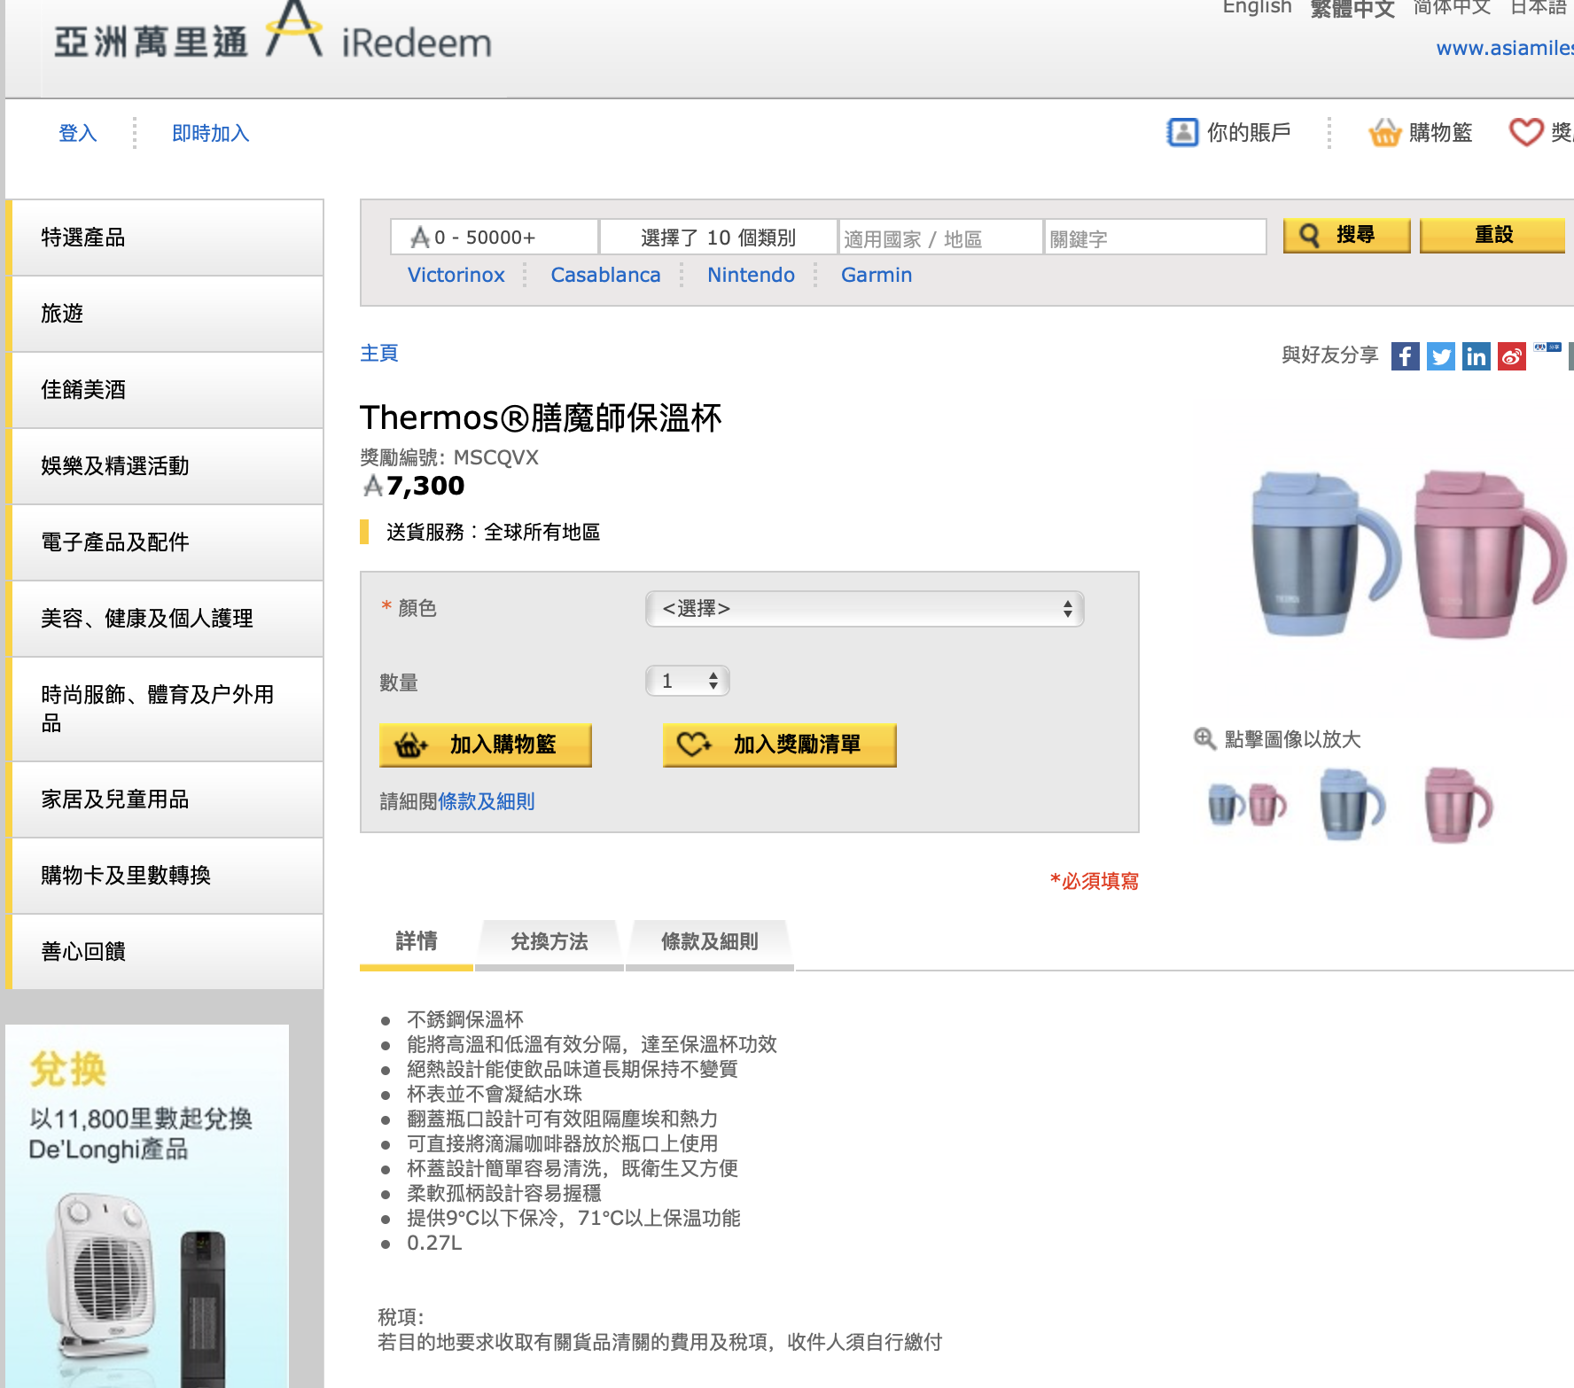The width and height of the screenshot is (1574, 1388).
Task: Click the 關鍵字 keyword field
Action: pos(1155,238)
